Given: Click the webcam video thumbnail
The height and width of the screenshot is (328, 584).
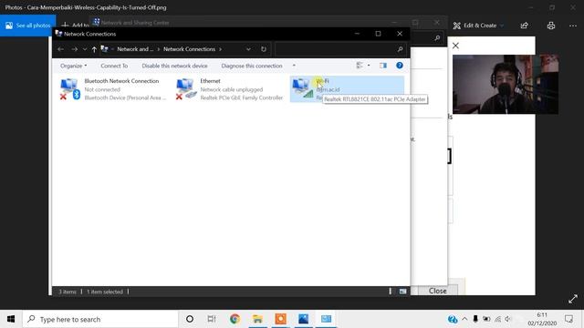Looking at the screenshot, I should [x=506, y=85].
